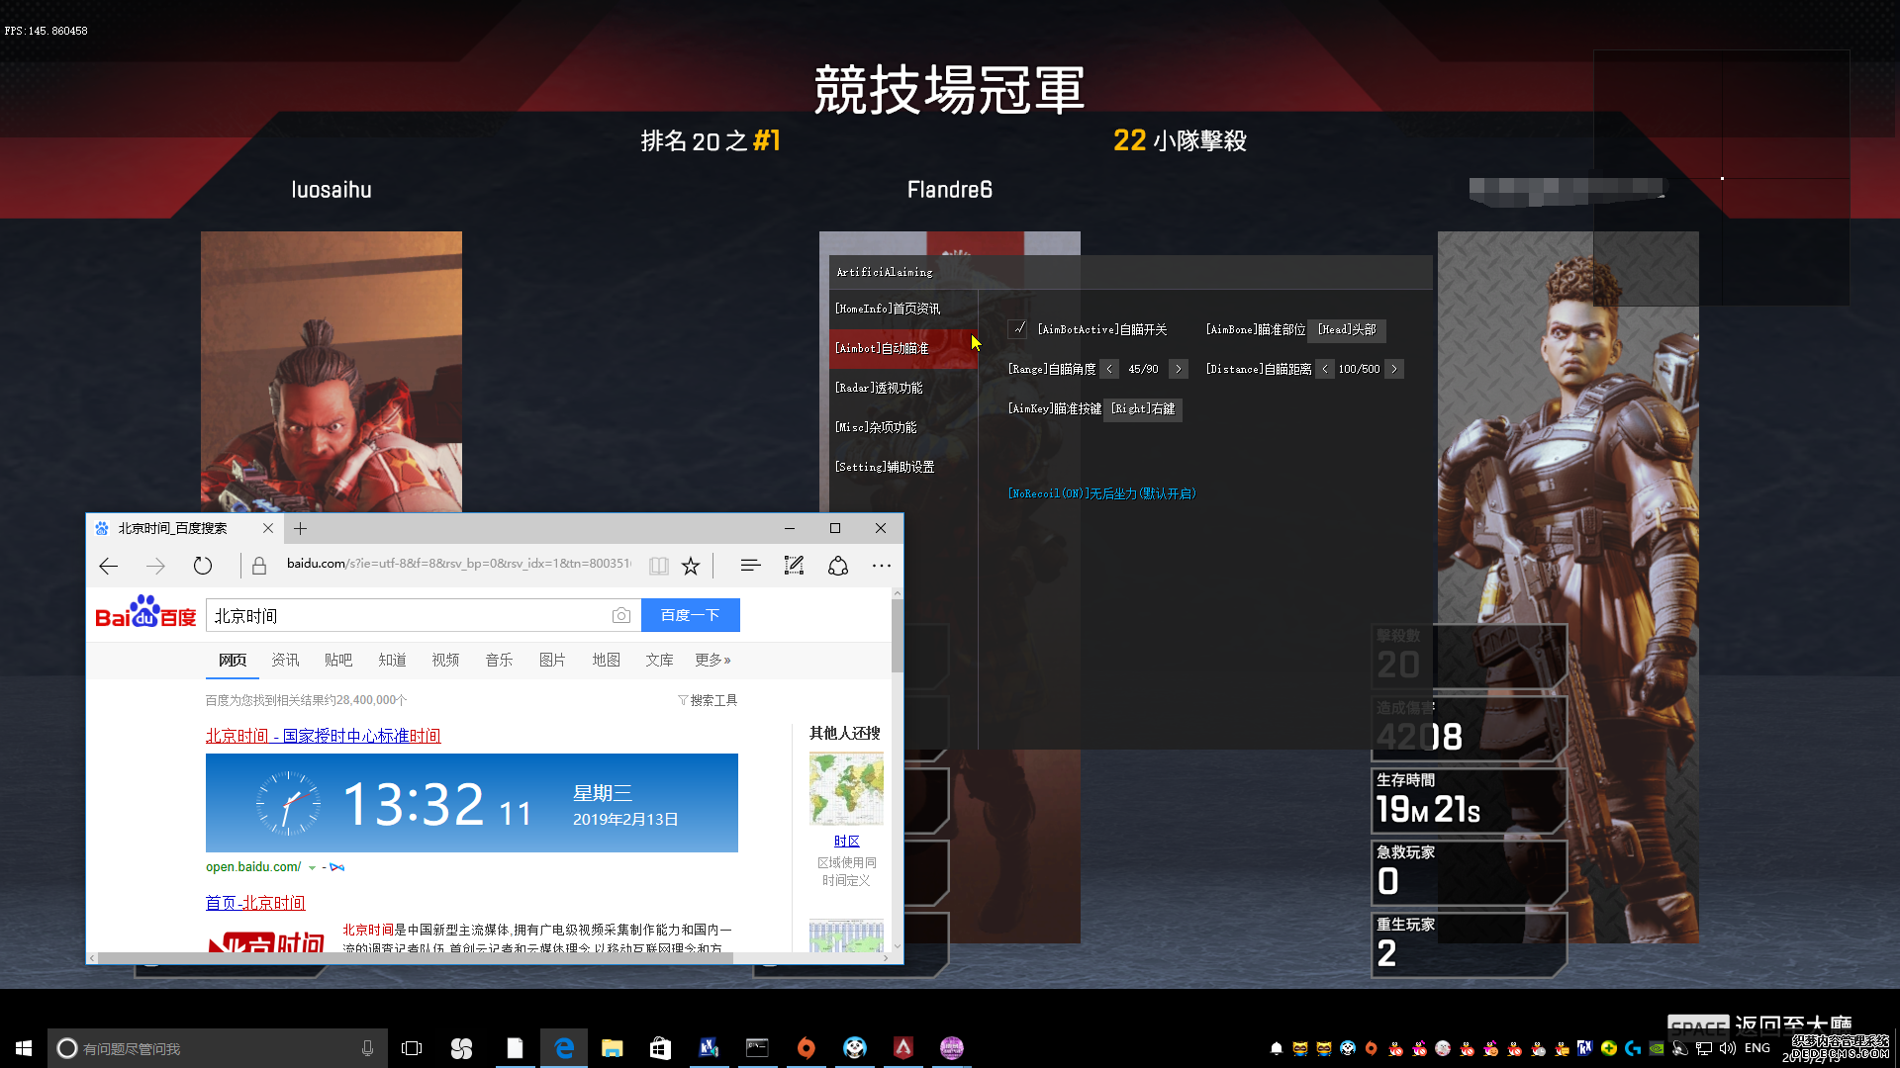Go back in the Edge browser

coord(109,566)
